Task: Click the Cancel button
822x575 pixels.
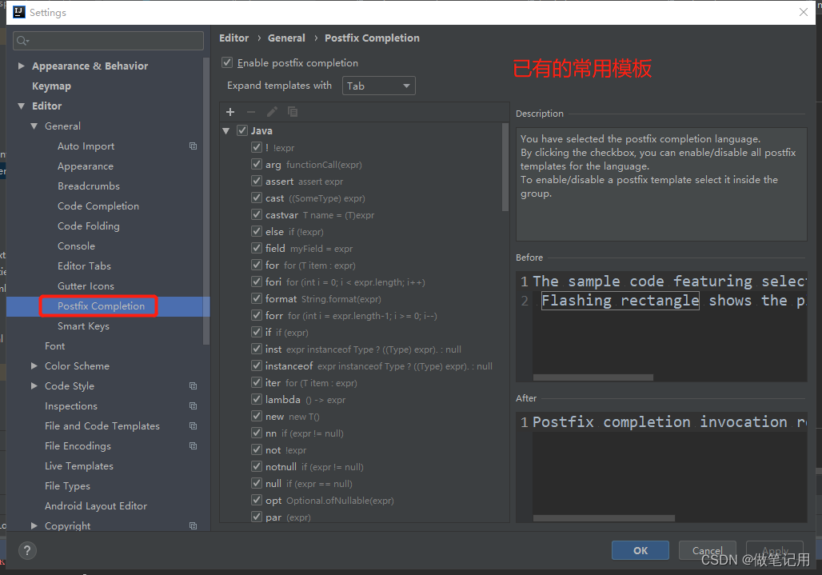Action: (707, 550)
